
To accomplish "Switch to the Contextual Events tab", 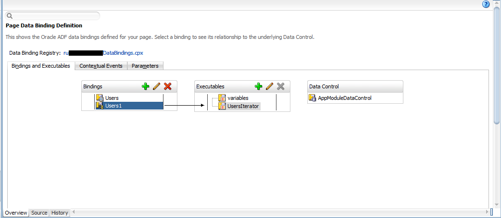I will 100,66.
